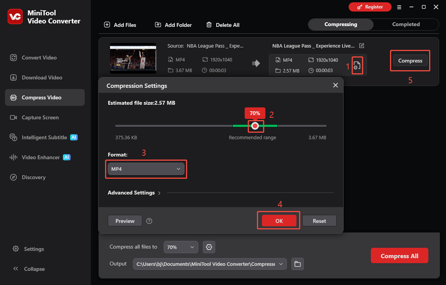446x285 pixels.
Task: Click the Intelligent Subtitle icon
Action: coord(13,137)
